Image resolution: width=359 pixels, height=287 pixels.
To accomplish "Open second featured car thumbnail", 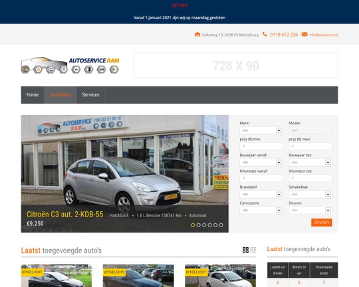I will click(x=138, y=276).
